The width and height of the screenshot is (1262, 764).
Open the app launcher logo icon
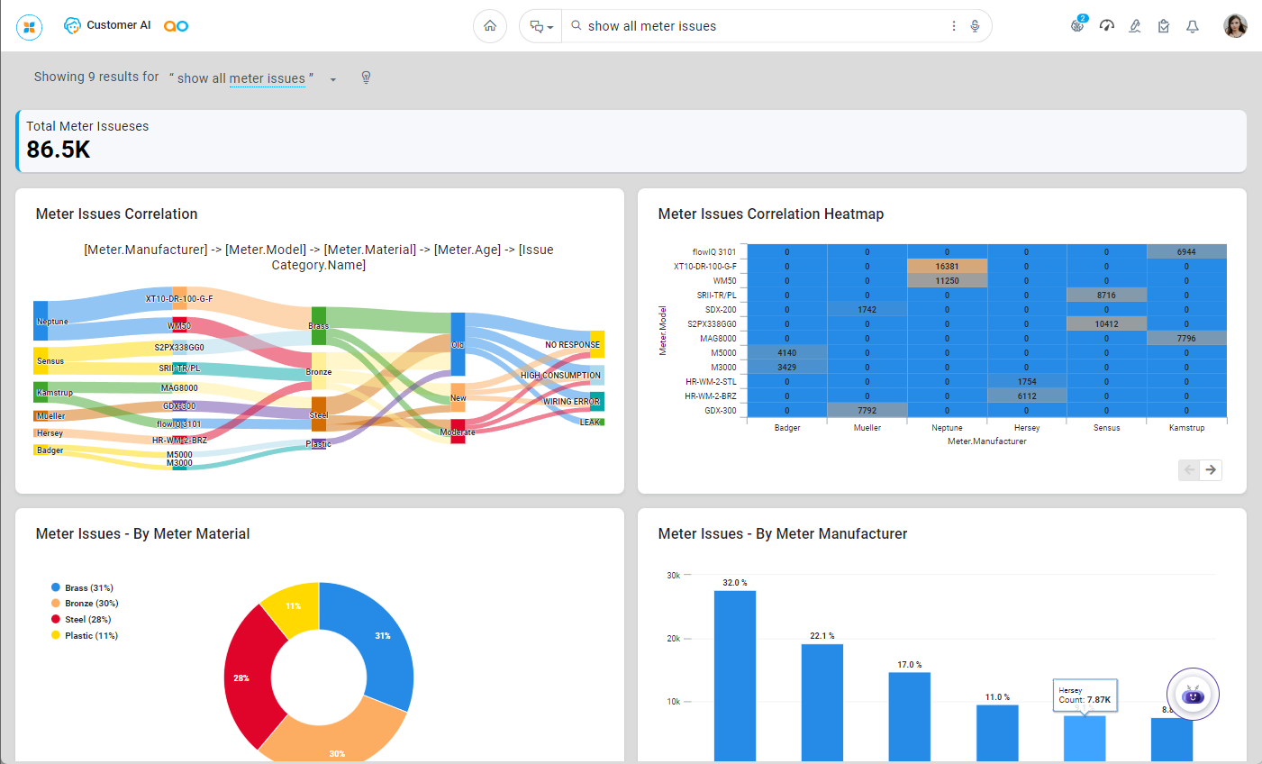(x=29, y=26)
